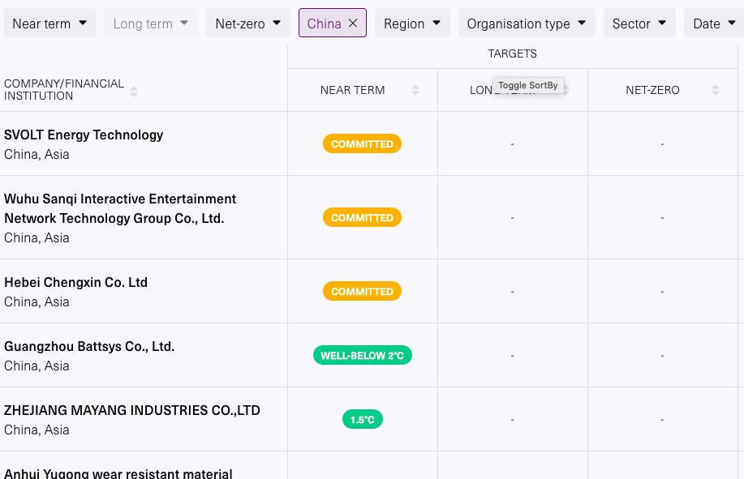744x479 pixels.
Task: Click 'China, Asia' under Wuhu Sanqi entry
Action: [x=37, y=237]
